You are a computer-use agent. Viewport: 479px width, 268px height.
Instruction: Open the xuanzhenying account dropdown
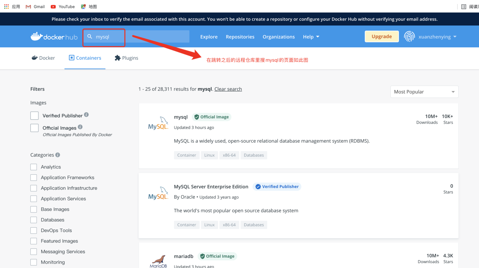(437, 37)
